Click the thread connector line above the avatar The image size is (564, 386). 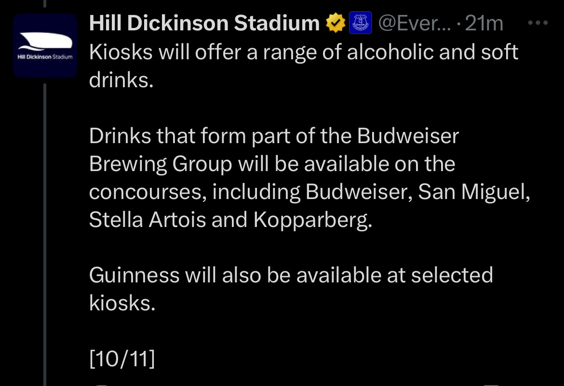45,4
